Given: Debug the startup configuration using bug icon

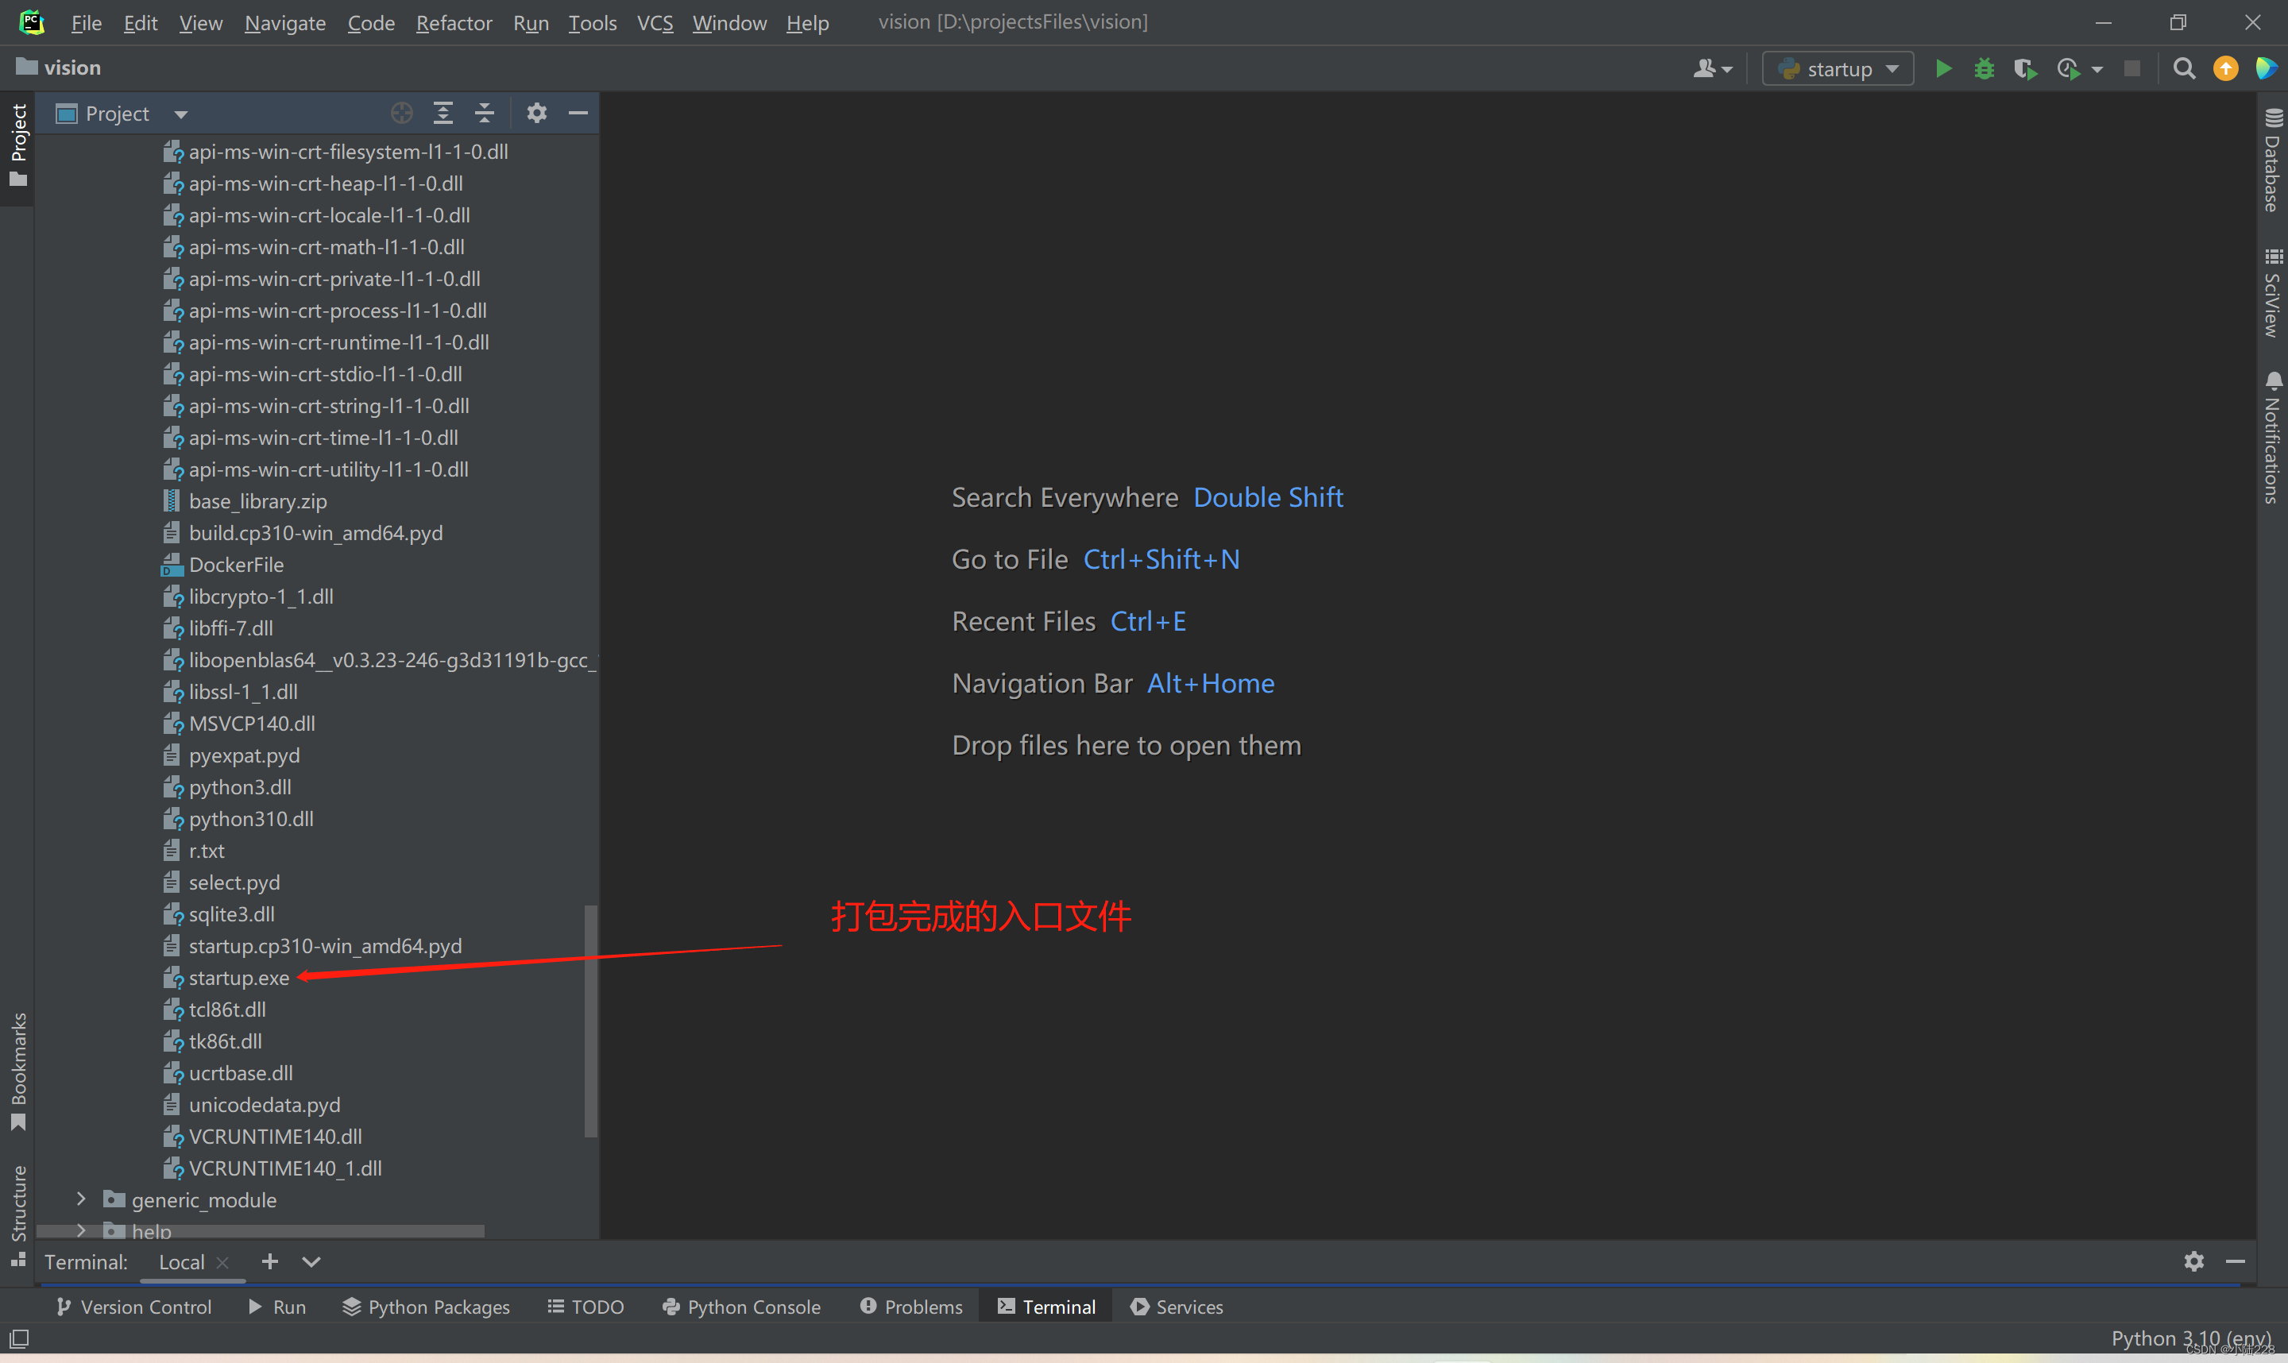Looking at the screenshot, I should 1984,68.
